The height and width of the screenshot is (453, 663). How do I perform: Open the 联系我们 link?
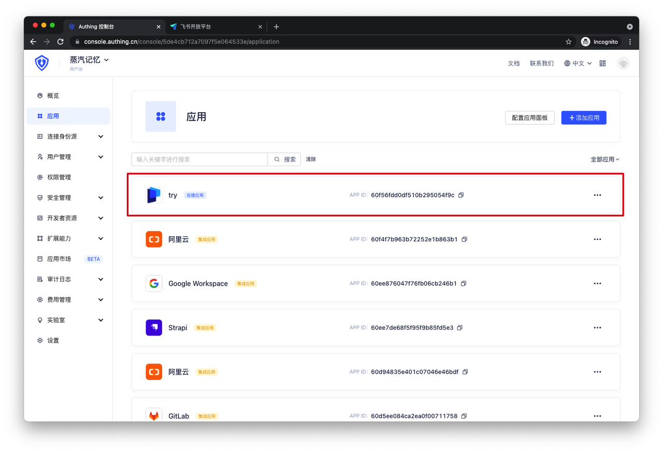(x=542, y=63)
